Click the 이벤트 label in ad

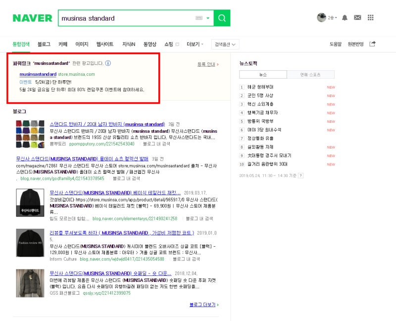[26, 82]
